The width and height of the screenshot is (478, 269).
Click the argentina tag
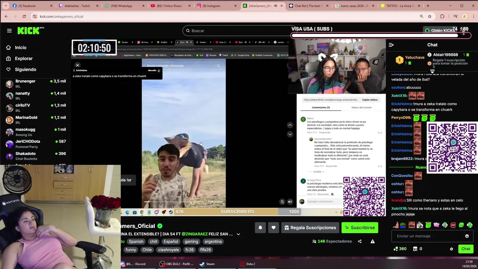pos(213,241)
